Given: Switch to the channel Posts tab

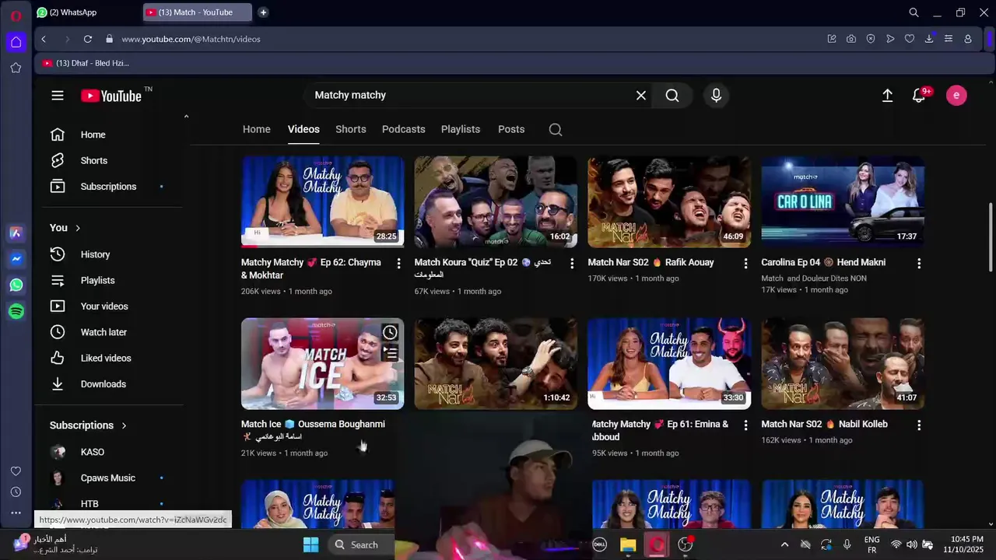Looking at the screenshot, I should coord(511,129).
